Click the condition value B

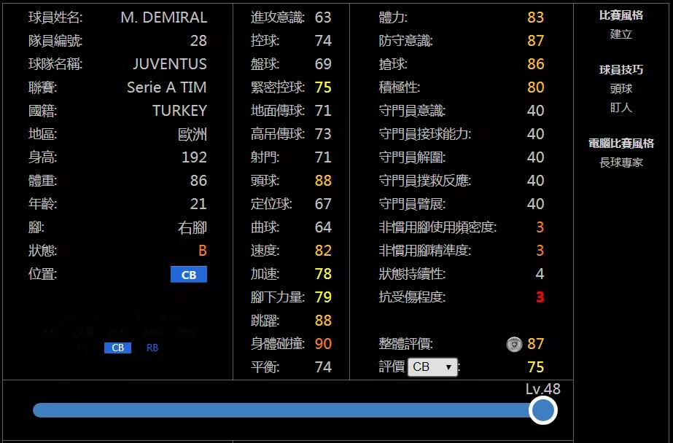pyautogui.click(x=204, y=251)
